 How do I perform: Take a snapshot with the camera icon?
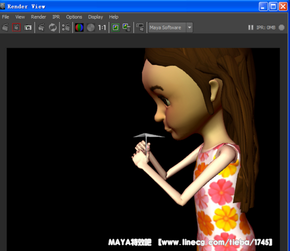[28, 27]
